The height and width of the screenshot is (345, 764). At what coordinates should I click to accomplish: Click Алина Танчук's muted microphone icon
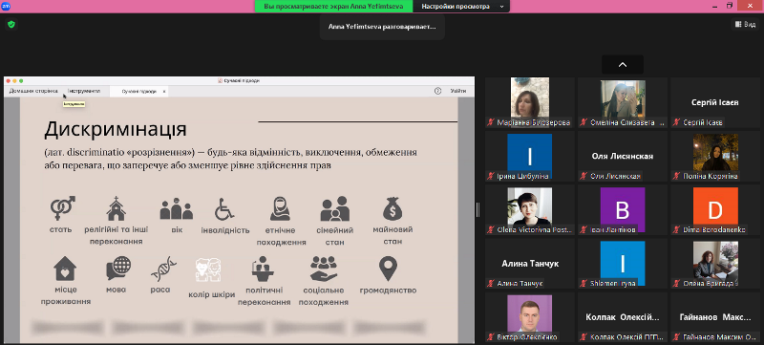tap(491, 284)
